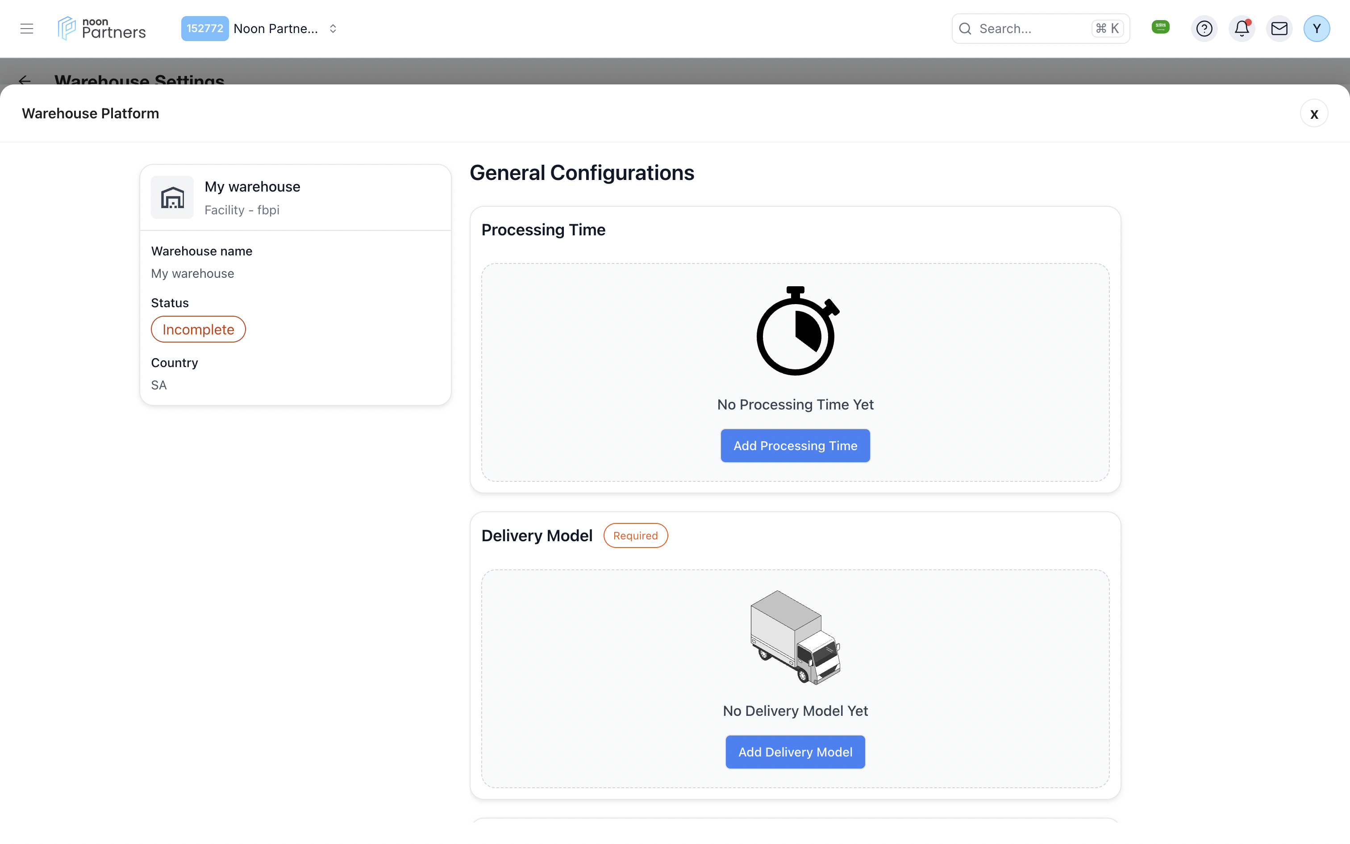Open the hamburger navigation menu
Viewport: 1350px width, 844px height.
(27, 29)
